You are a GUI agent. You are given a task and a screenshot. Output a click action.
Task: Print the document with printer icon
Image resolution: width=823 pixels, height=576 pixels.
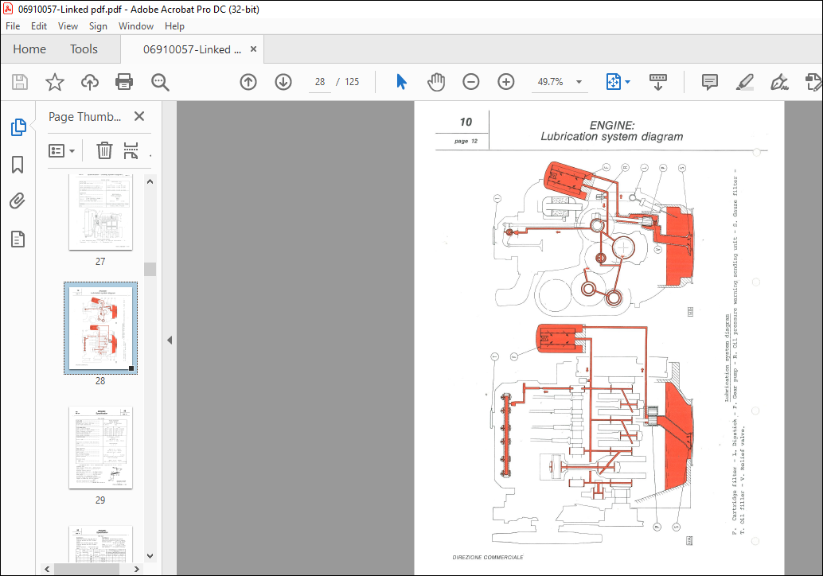pos(124,82)
